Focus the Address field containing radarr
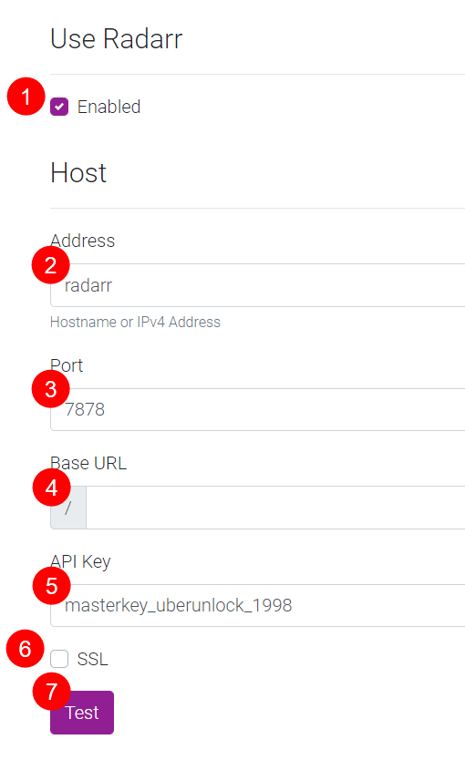This screenshot has height=760, width=465. coord(257,285)
